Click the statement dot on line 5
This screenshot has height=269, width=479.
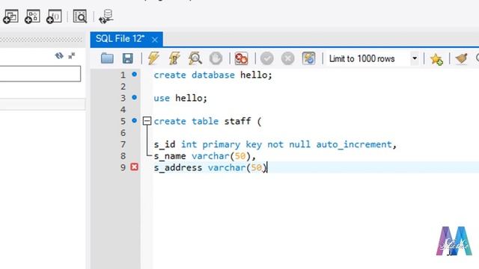(x=134, y=120)
